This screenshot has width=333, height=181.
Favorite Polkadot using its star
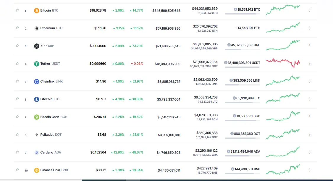pos(17,135)
